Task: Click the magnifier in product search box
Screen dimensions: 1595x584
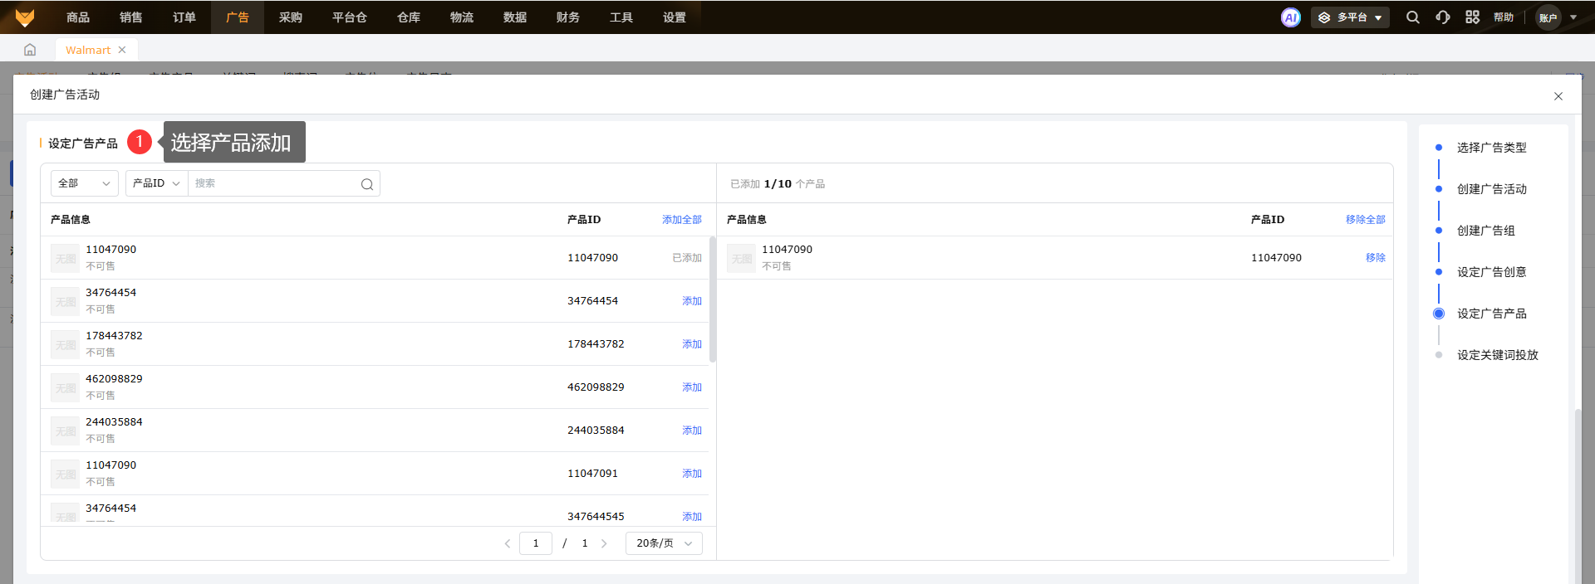Action: [x=366, y=184]
